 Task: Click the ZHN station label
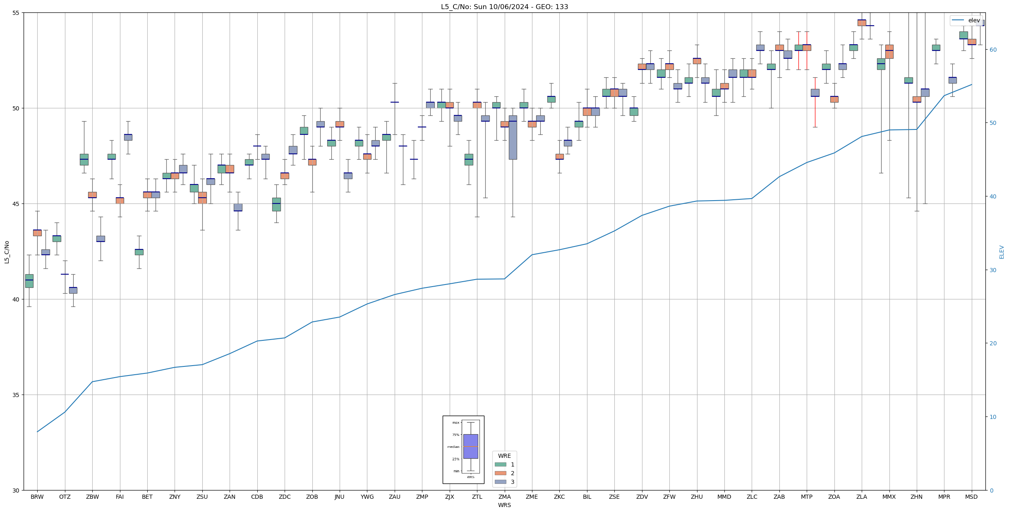[917, 497]
